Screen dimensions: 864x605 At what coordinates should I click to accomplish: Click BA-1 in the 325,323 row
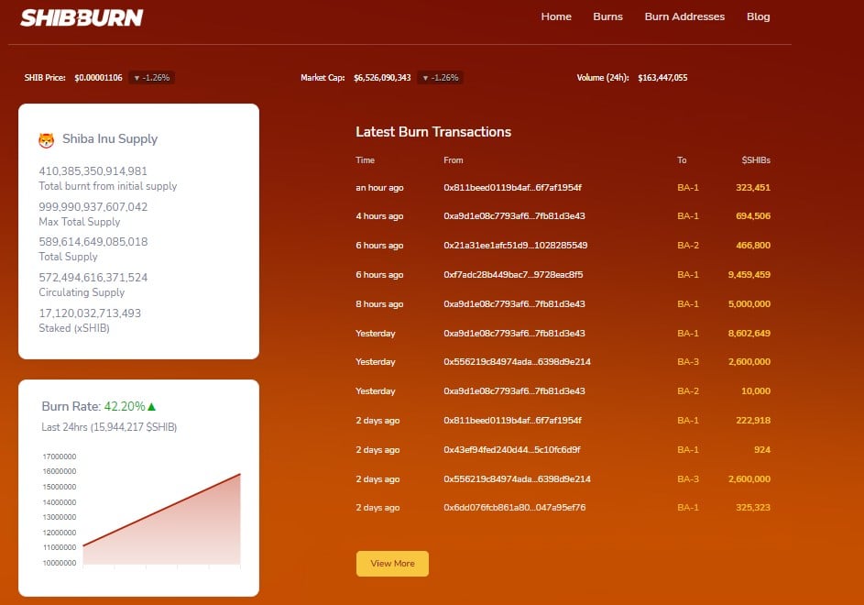coord(688,508)
